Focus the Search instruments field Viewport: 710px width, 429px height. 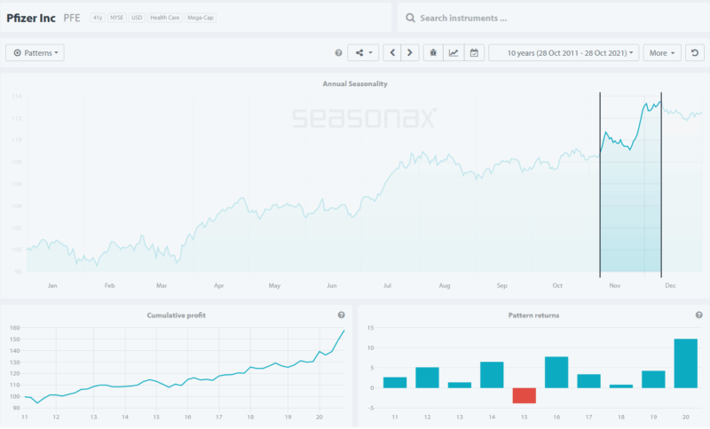pyautogui.click(x=550, y=18)
